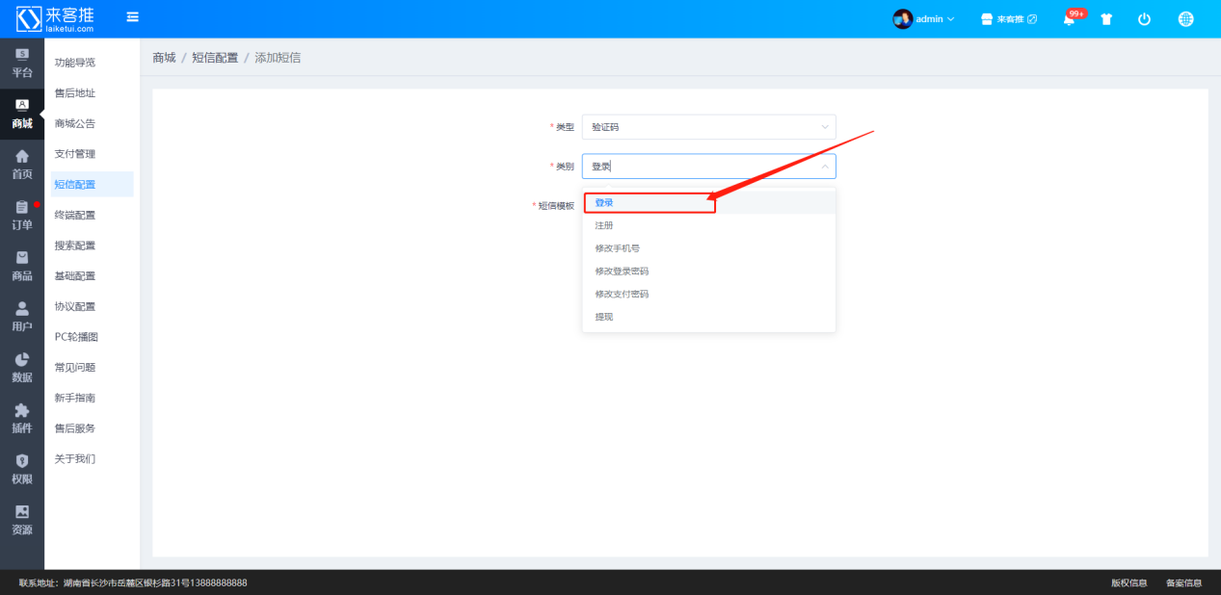Screen dimensions: 1221x595
Task: Open 订单 orders in the sidebar
Action: click(x=22, y=216)
